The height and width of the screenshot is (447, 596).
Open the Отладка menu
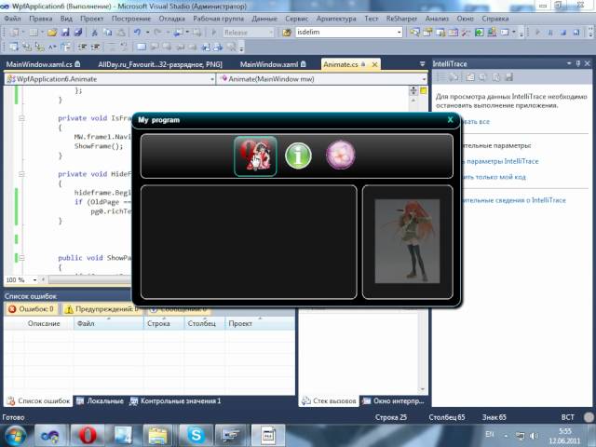click(171, 19)
